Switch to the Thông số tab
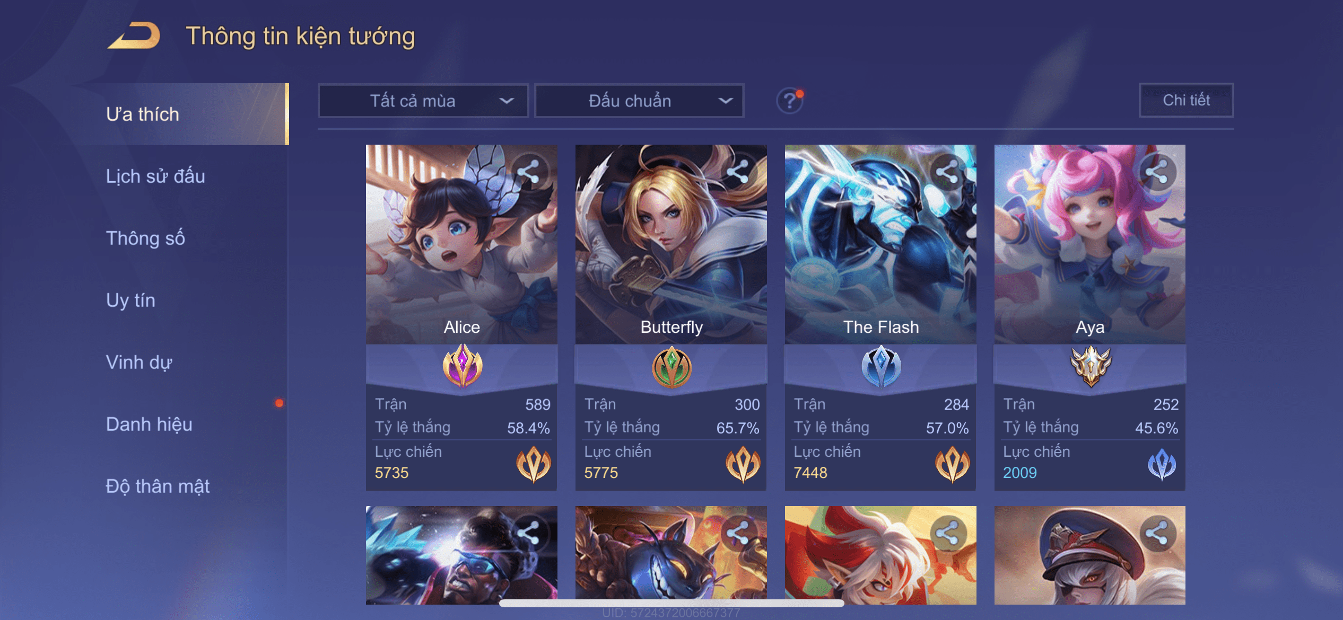Image resolution: width=1343 pixels, height=620 pixels. tap(145, 238)
